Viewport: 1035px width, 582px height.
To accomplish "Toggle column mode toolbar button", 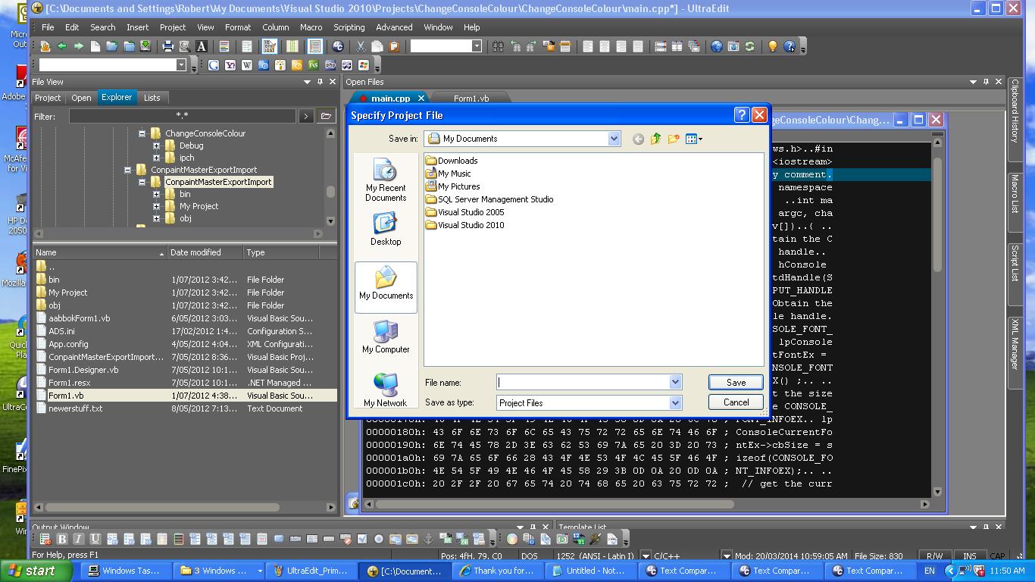I will (x=292, y=46).
